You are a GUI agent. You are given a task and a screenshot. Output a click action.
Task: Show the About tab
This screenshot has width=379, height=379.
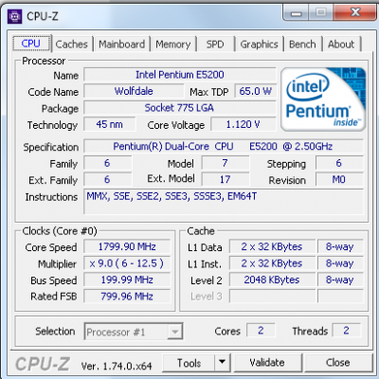tap(341, 45)
